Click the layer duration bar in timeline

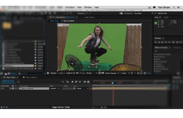[x=130, y=89]
